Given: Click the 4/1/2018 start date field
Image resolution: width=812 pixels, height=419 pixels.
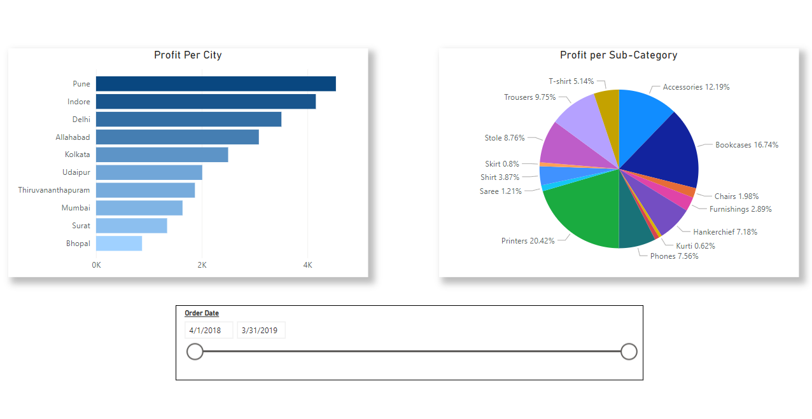Looking at the screenshot, I should click(209, 329).
